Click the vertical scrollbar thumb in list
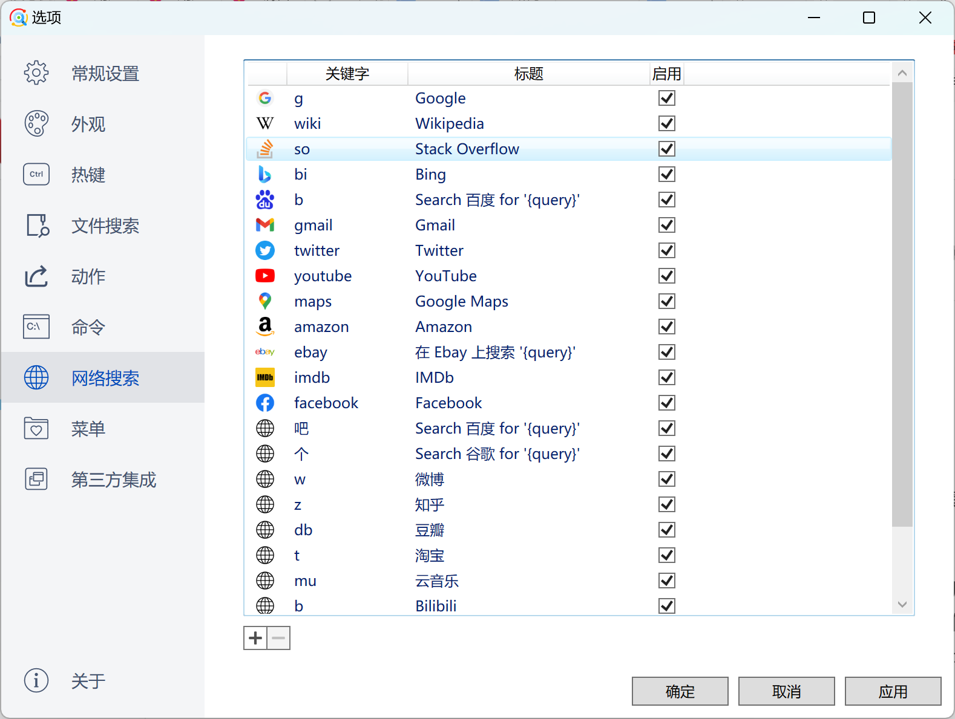This screenshot has height=719, width=955. tap(902, 302)
